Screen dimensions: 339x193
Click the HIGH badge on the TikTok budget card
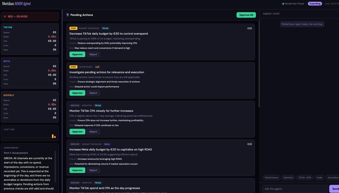(73, 28)
